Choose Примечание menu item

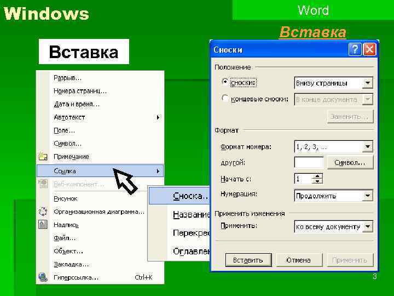(x=100, y=157)
